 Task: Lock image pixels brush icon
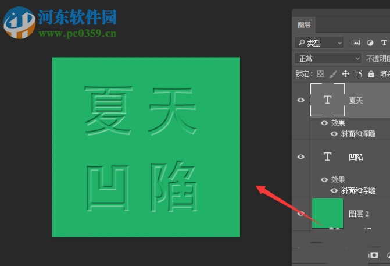pos(333,74)
